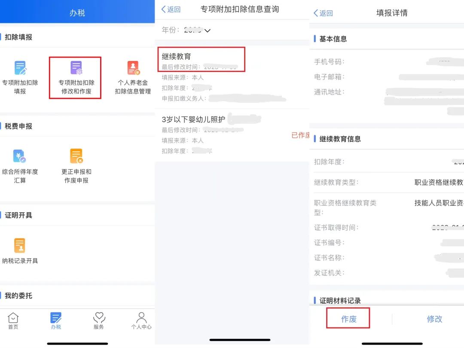Image resolution: width=464 pixels, height=348 pixels.
Task: Click 申报扣缴义务人 line in 继续教育 record
Action: pyautogui.click(x=224, y=98)
